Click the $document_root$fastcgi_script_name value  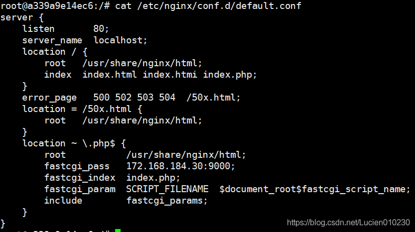click(314, 189)
